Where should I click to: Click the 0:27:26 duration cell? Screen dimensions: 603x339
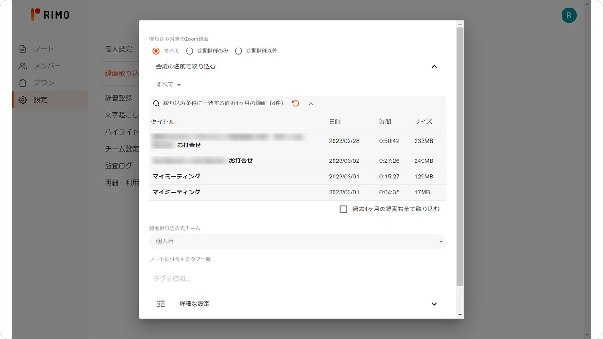[389, 161]
